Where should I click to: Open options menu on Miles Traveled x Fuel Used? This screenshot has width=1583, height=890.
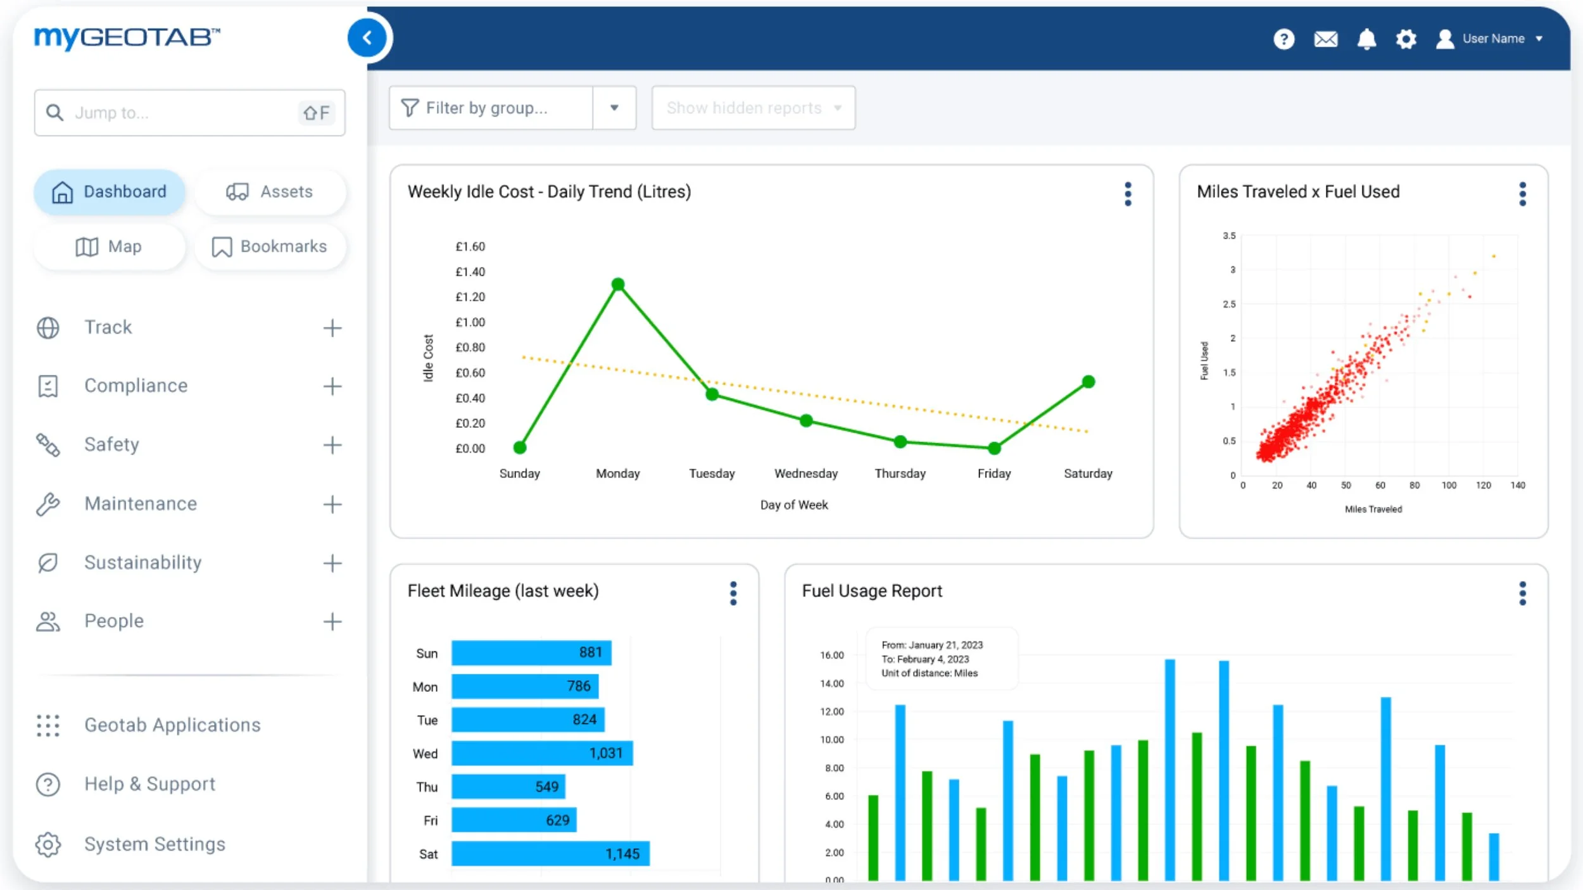(1522, 194)
